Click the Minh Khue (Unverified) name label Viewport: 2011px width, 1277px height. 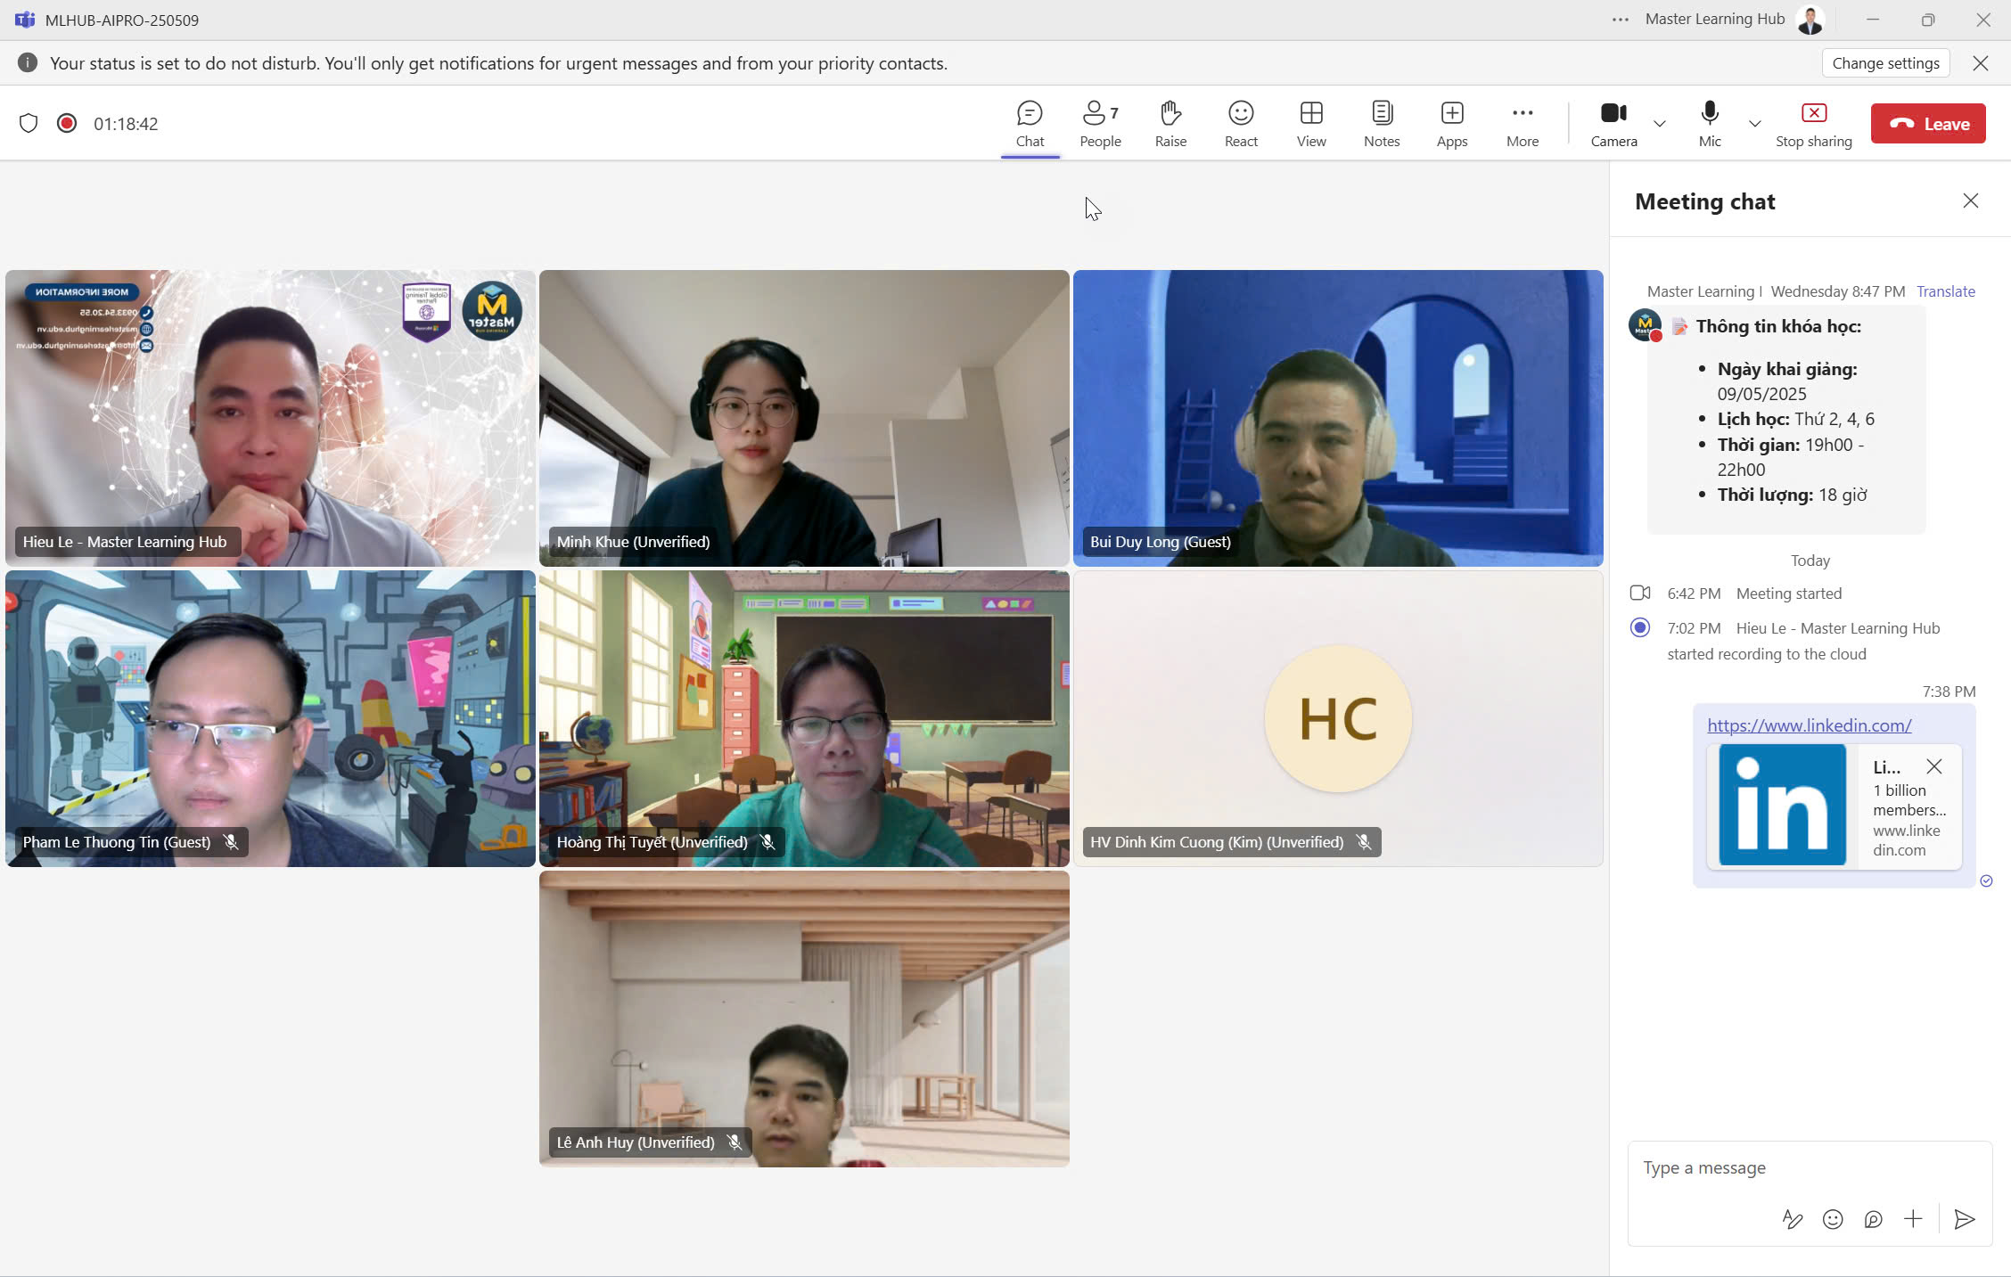coord(633,542)
